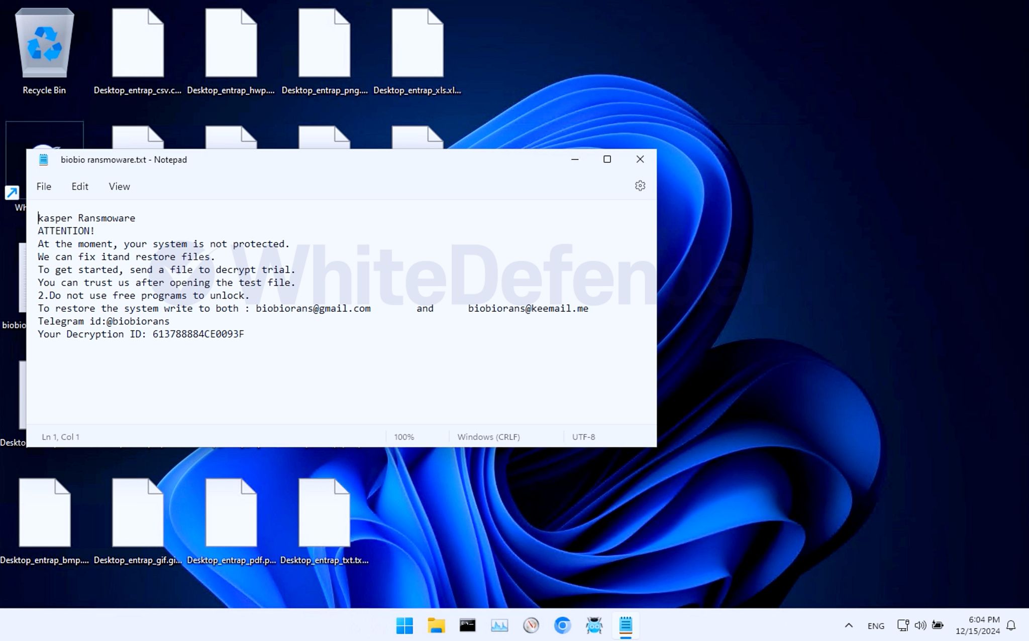Open the Windows Start menu
The width and height of the screenshot is (1029, 641).
click(x=404, y=625)
